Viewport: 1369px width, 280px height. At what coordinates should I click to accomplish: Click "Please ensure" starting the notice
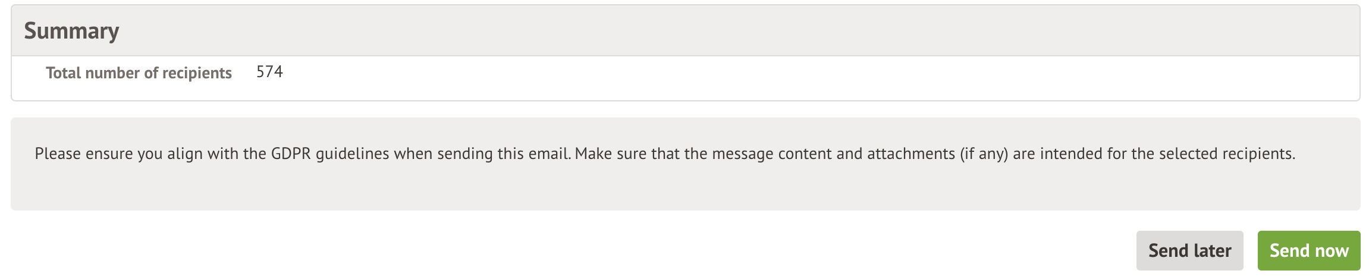[83, 154]
